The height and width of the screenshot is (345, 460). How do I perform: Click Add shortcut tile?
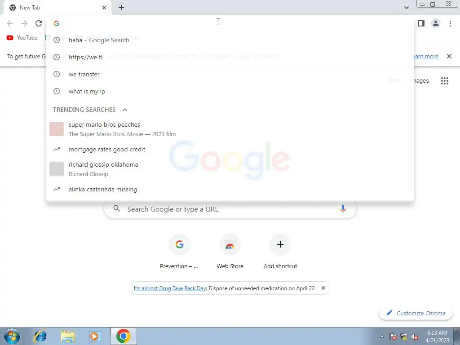coord(280,252)
